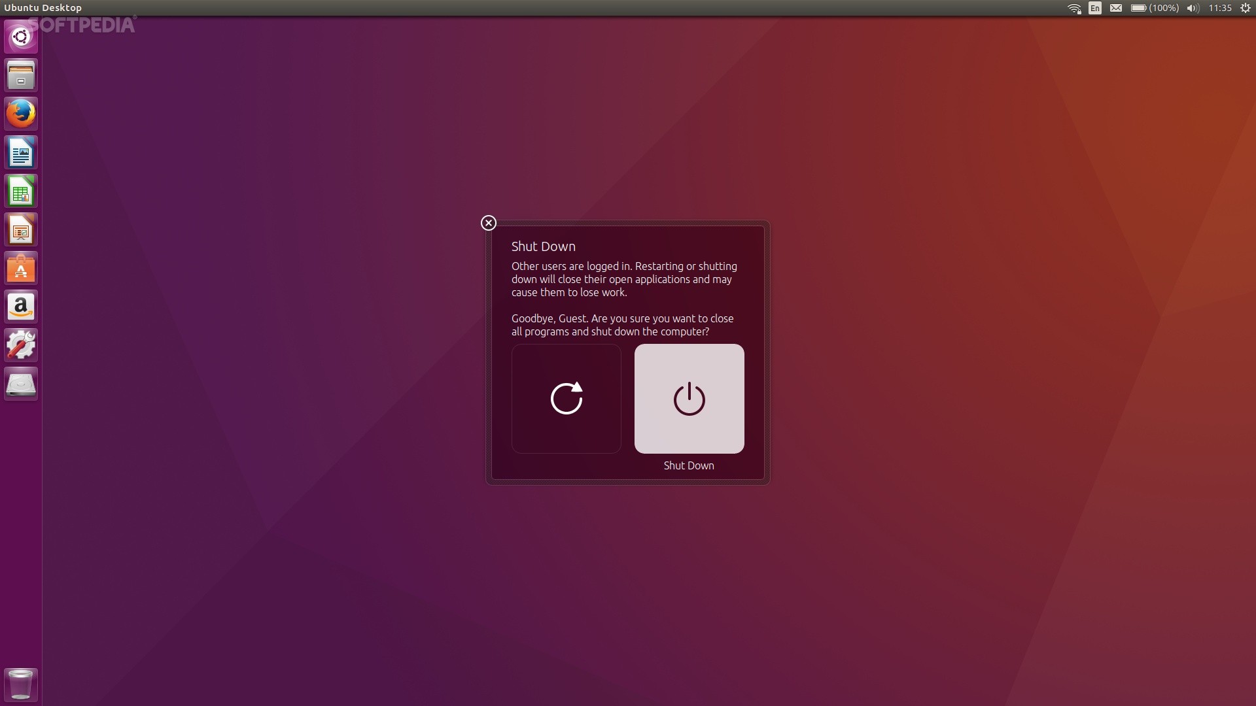Click the Restart circular arrow button
The width and height of the screenshot is (1256, 706).
pos(566,398)
